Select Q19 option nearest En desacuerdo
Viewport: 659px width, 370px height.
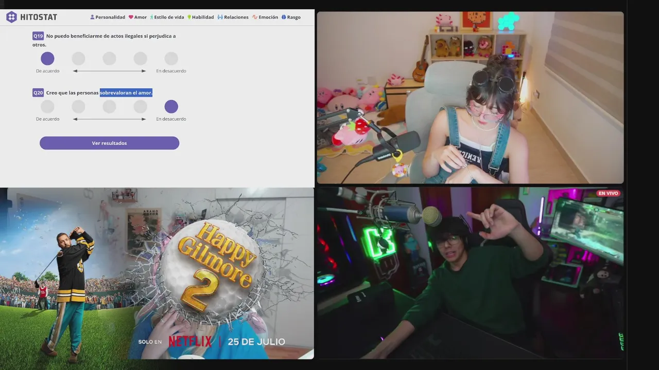click(171, 59)
